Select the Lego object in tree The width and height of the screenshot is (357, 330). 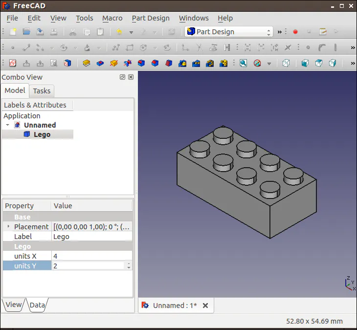click(x=42, y=134)
